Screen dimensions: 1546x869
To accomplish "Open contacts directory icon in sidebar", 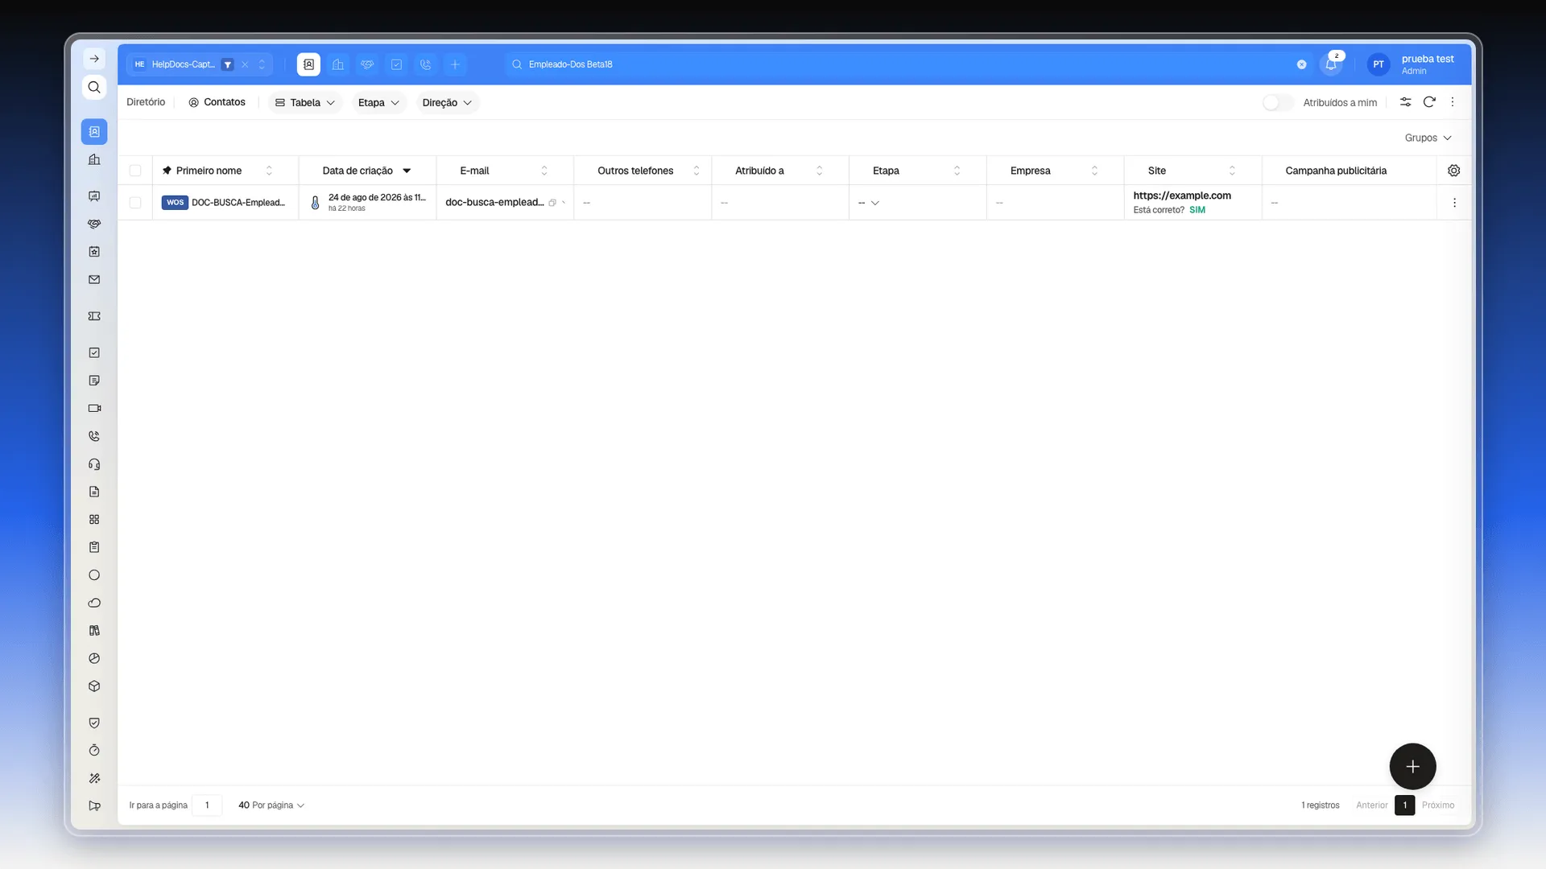I will pyautogui.click(x=94, y=132).
